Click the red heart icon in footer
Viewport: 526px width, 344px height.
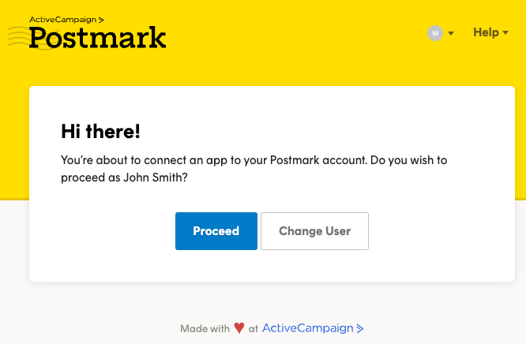[x=239, y=328]
